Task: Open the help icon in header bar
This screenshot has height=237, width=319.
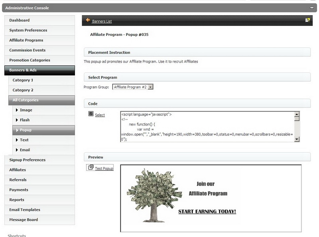Action: point(307,20)
